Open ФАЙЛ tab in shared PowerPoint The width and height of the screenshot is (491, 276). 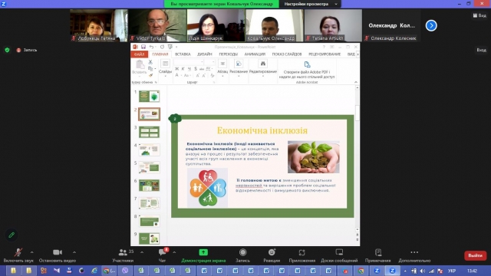139,54
